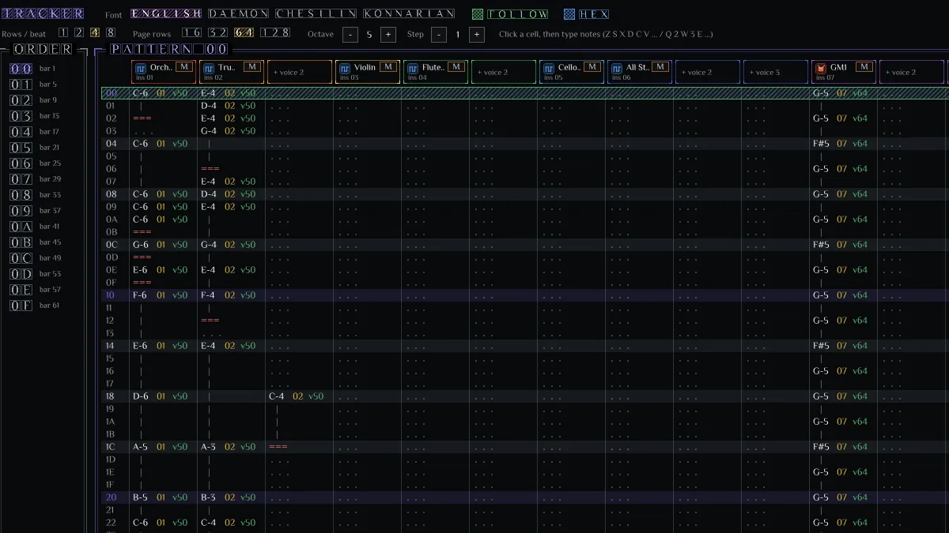This screenshot has width=949, height=533.
Task: Click the G-6 note in row 0C
Action: point(141,245)
